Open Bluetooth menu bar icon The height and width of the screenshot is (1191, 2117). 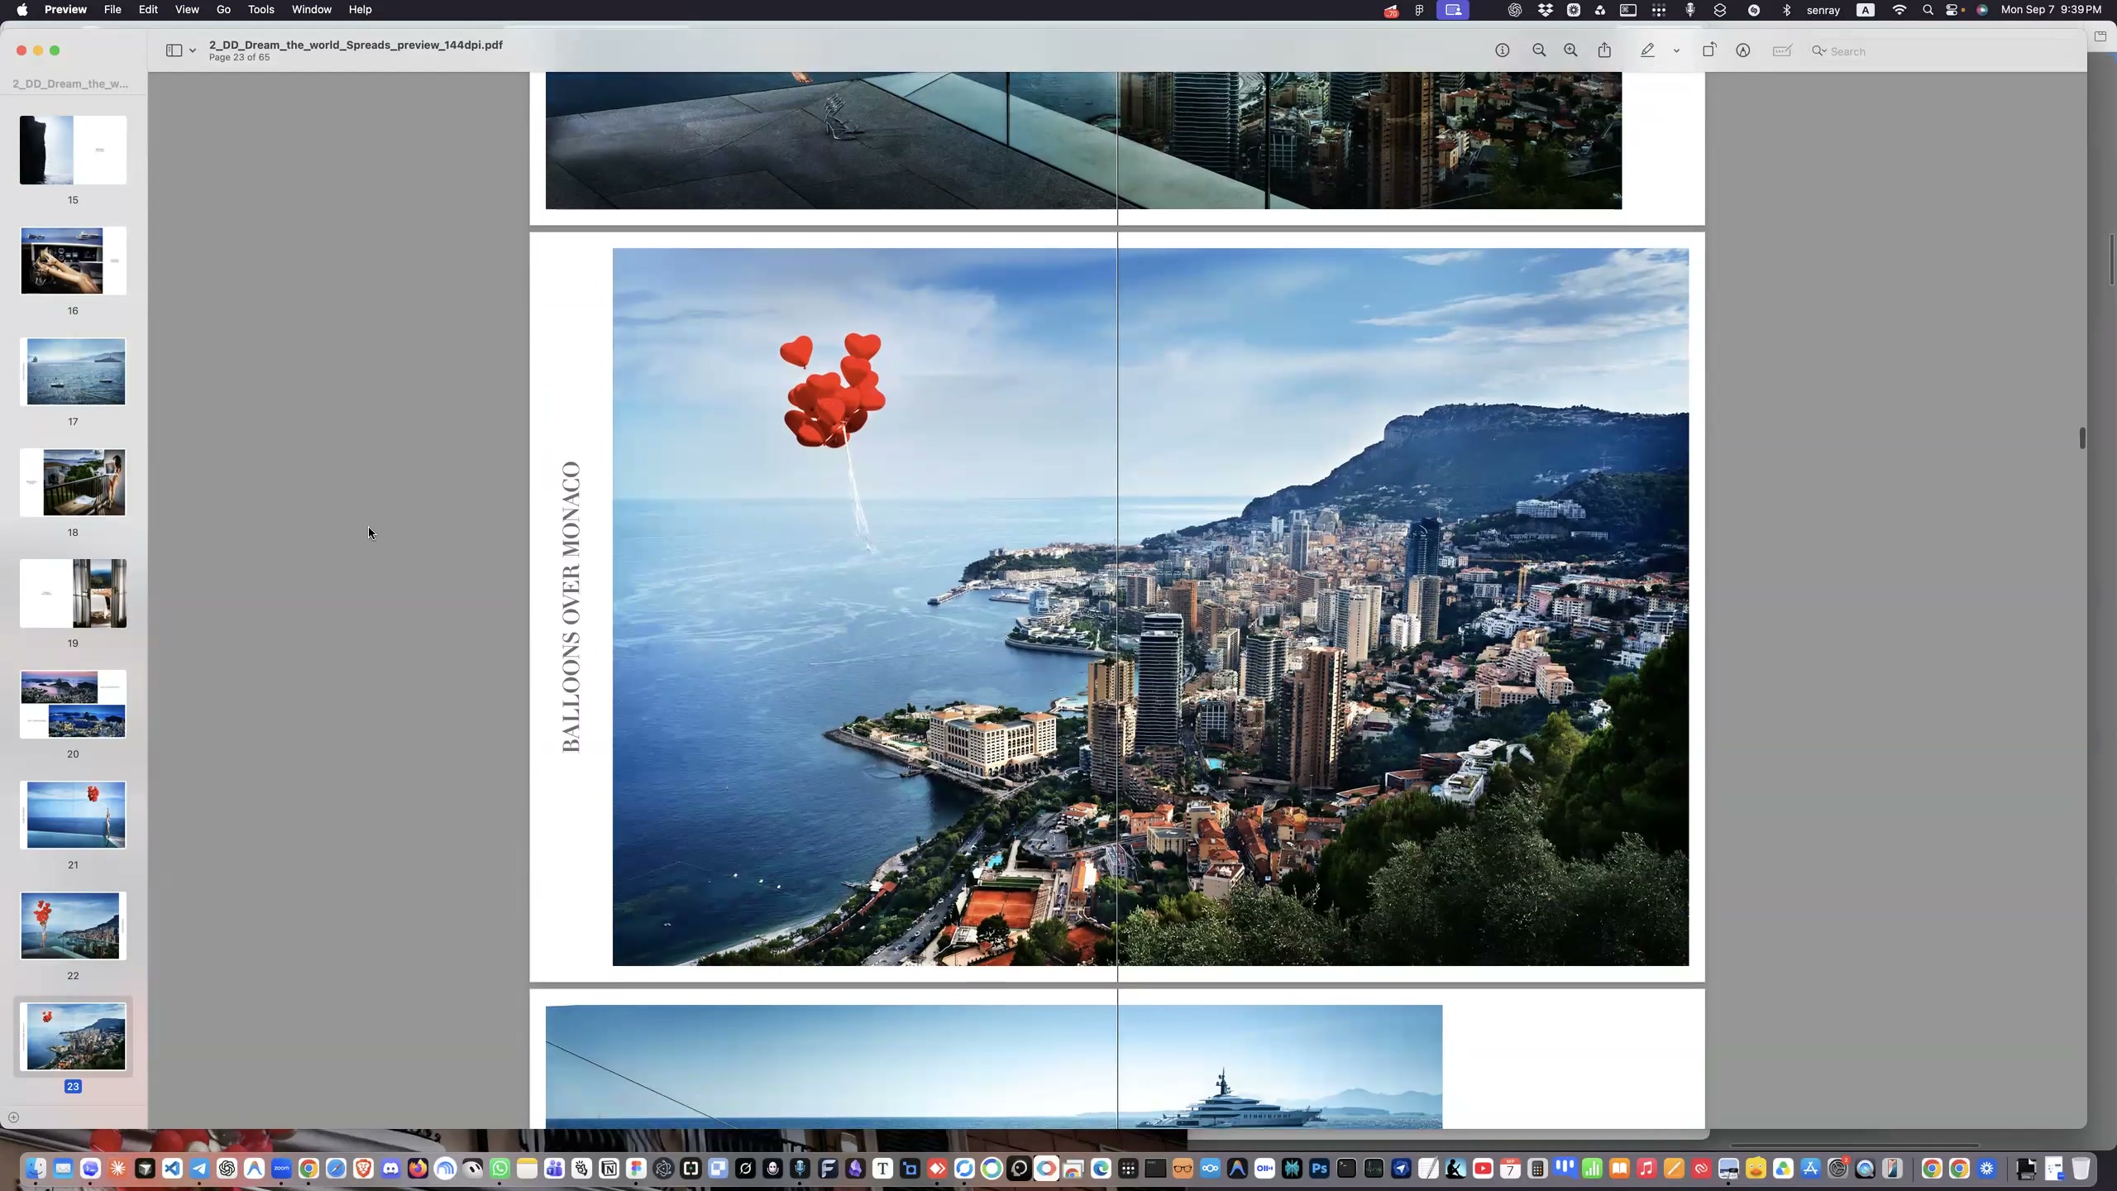[1786, 10]
